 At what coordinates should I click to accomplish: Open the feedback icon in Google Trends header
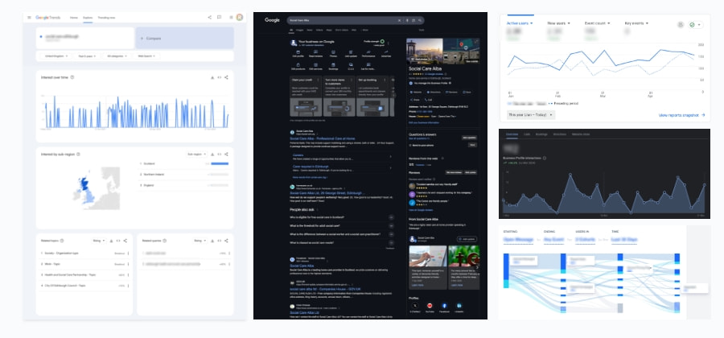coord(220,18)
